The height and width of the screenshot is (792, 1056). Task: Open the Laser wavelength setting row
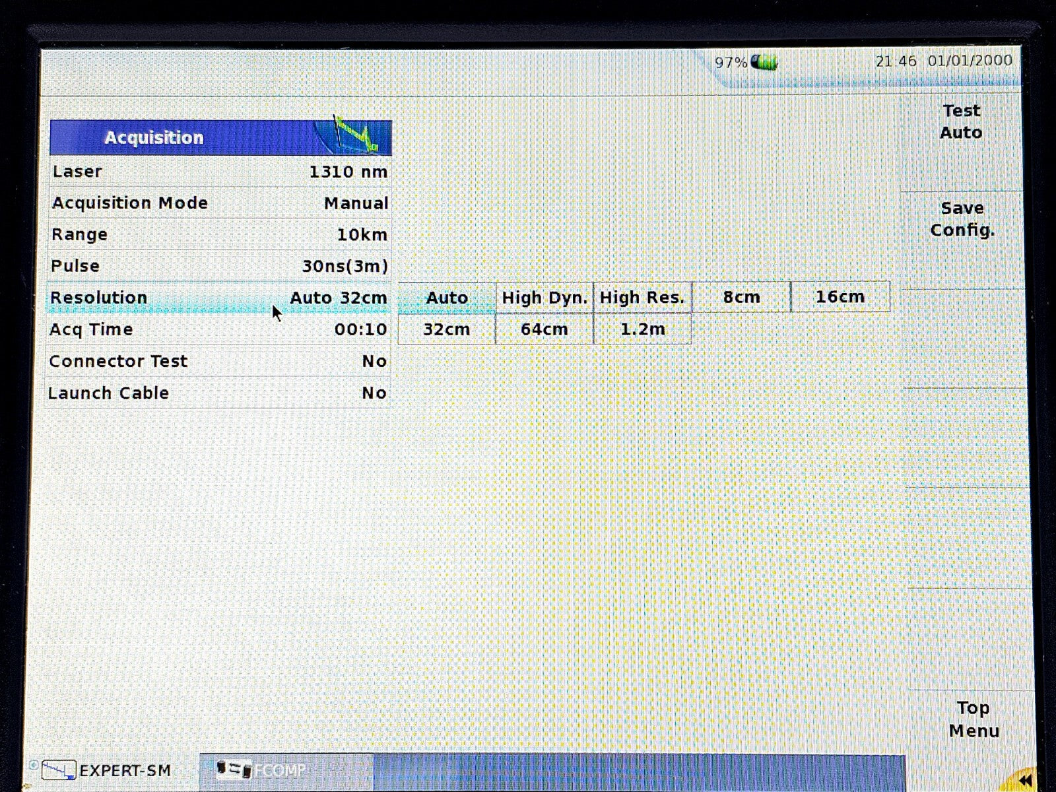(x=219, y=172)
